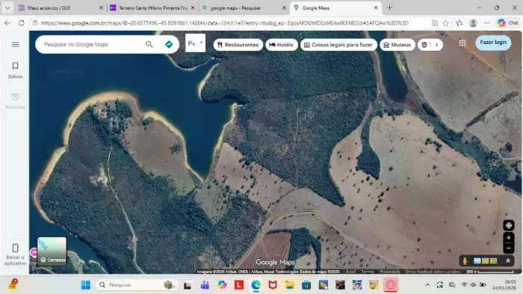Open the Windows Start button
Screen dimensions: 523x294
pyautogui.click(x=86, y=285)
